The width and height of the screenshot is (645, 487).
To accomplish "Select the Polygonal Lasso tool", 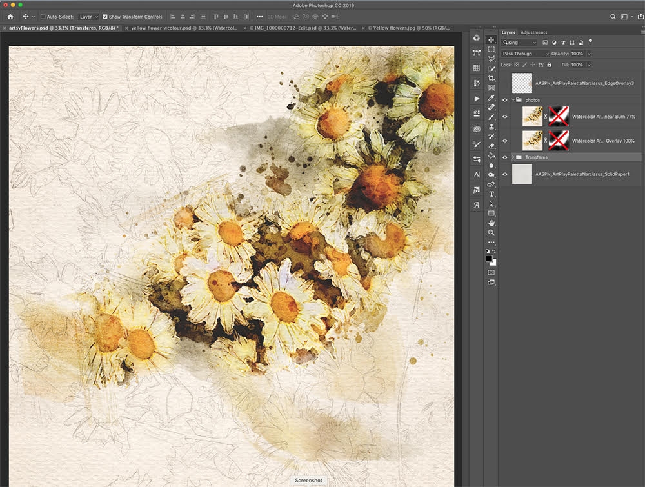I will [x=491, y=59].
